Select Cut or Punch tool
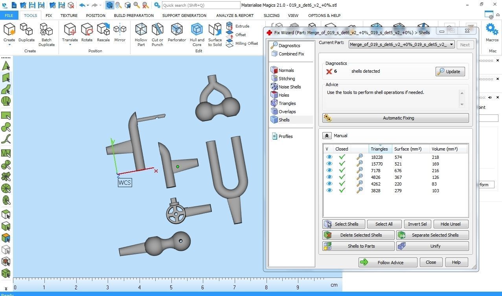 pos(157,35)
